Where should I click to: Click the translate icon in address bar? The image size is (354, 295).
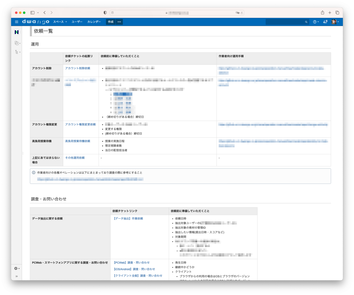coord(237,13)
